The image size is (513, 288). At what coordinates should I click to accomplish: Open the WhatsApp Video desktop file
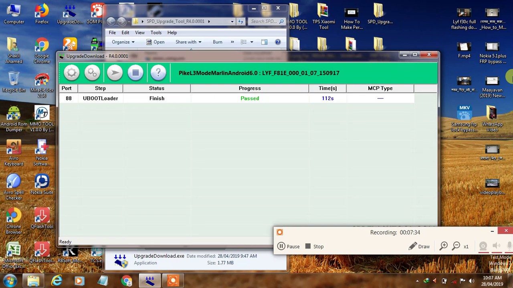[x=492, y=119]
